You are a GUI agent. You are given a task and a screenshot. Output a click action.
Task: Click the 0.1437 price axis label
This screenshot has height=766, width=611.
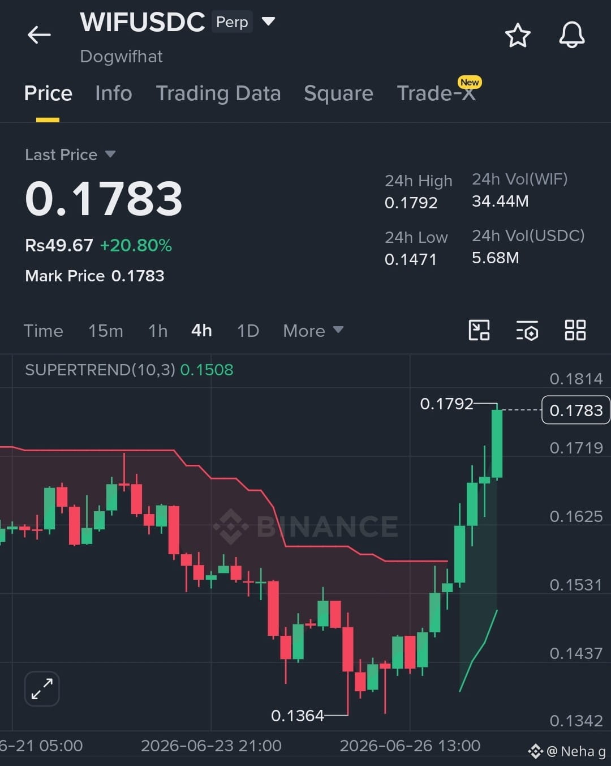(576, 653)
